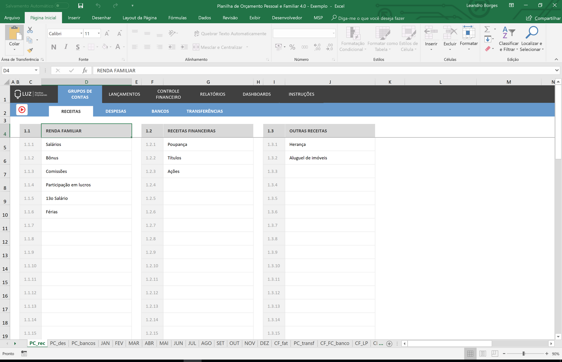Viewport: 562px width, 362px height.
Task: Click the Redo arrow in title bar
Action: [x=116, y=6]
